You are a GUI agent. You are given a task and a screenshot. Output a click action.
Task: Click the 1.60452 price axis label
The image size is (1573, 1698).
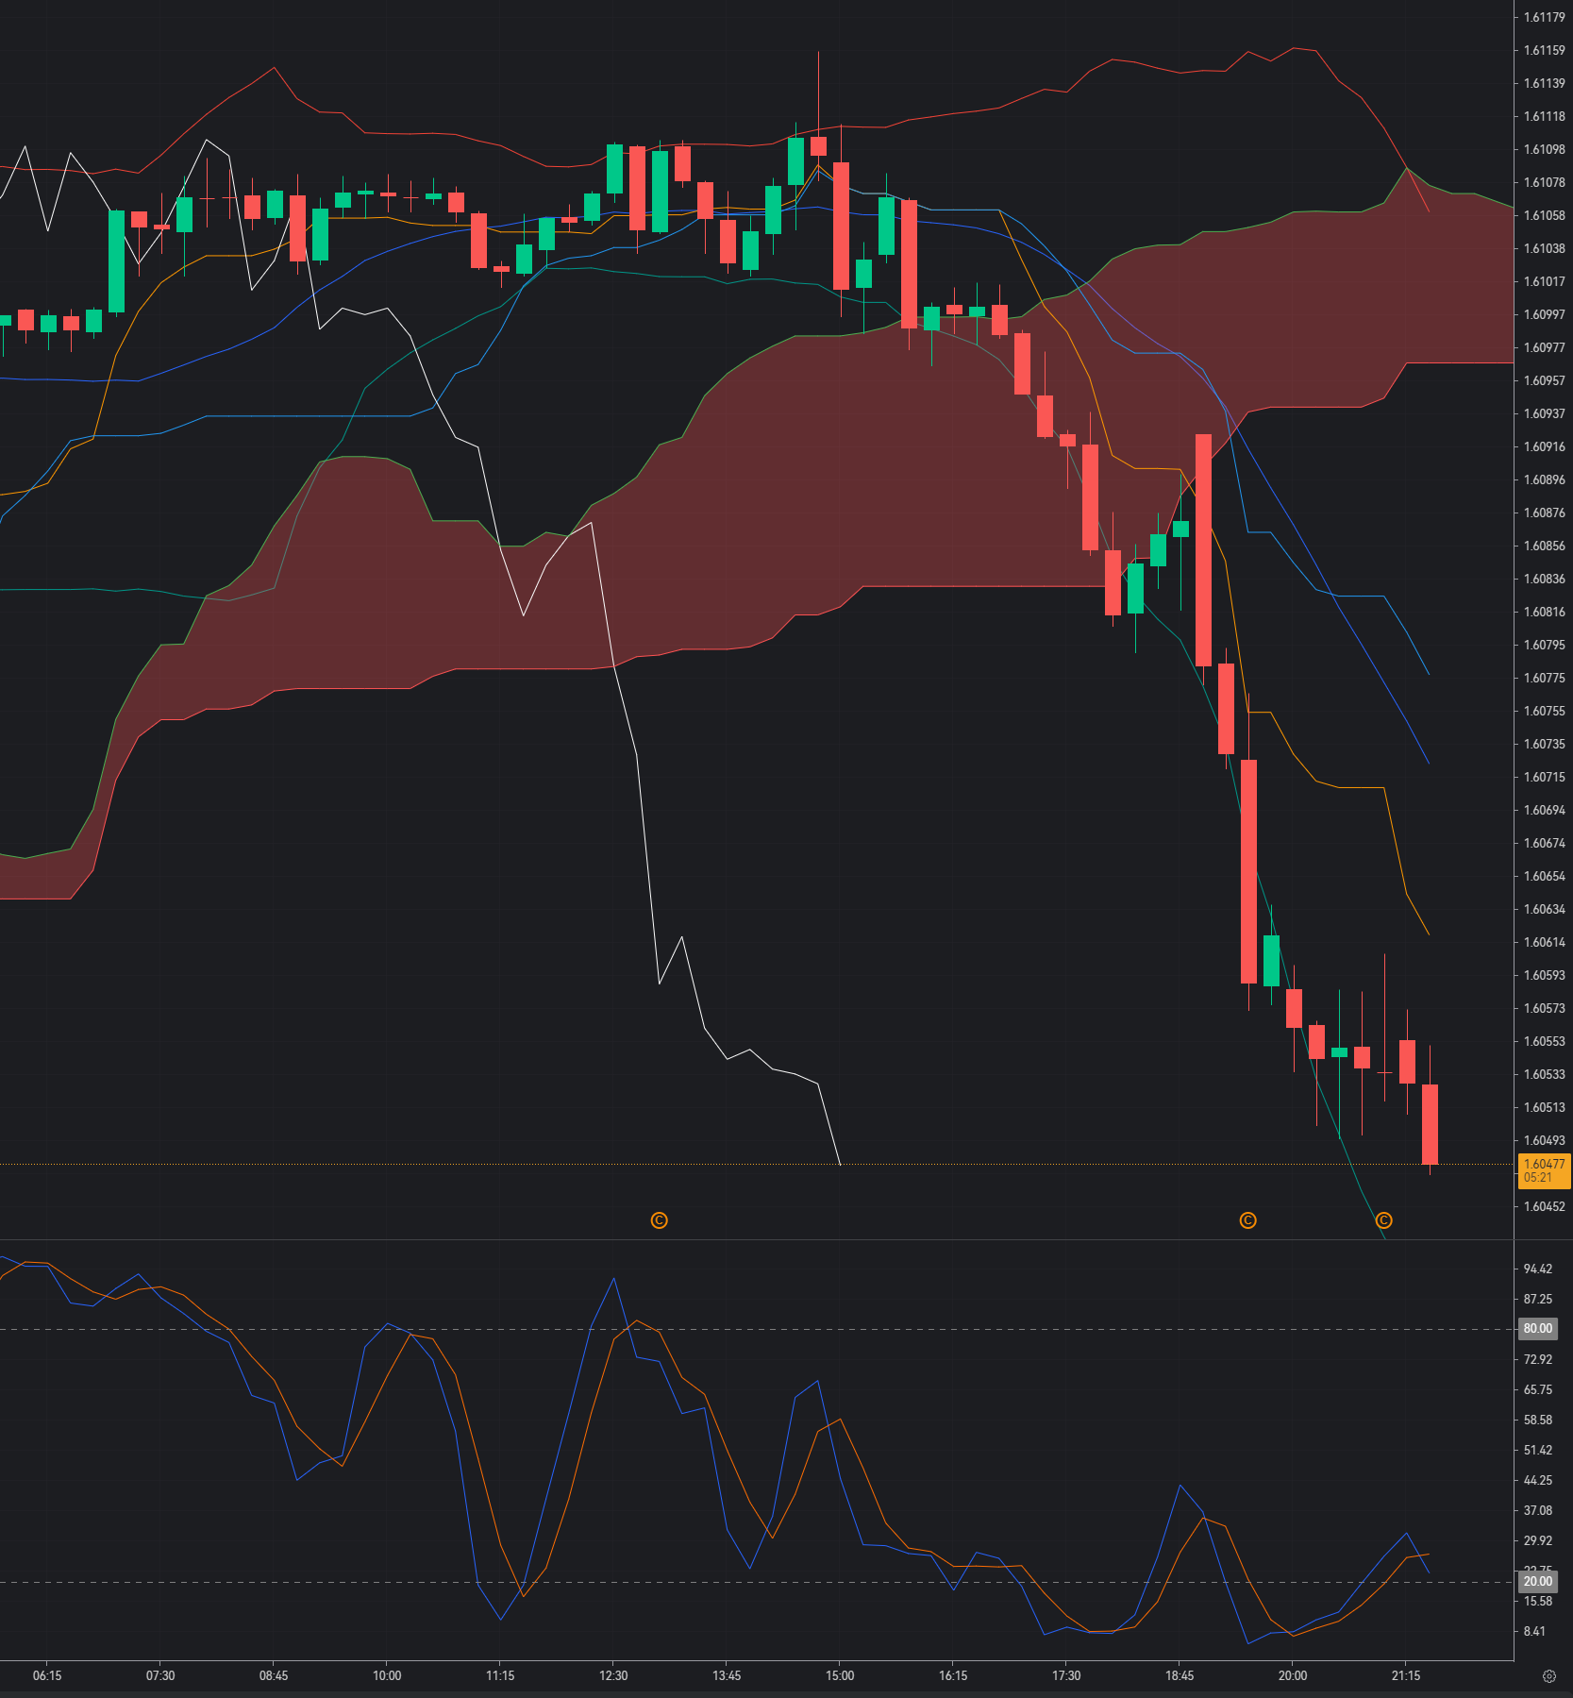(1544, 1206)
